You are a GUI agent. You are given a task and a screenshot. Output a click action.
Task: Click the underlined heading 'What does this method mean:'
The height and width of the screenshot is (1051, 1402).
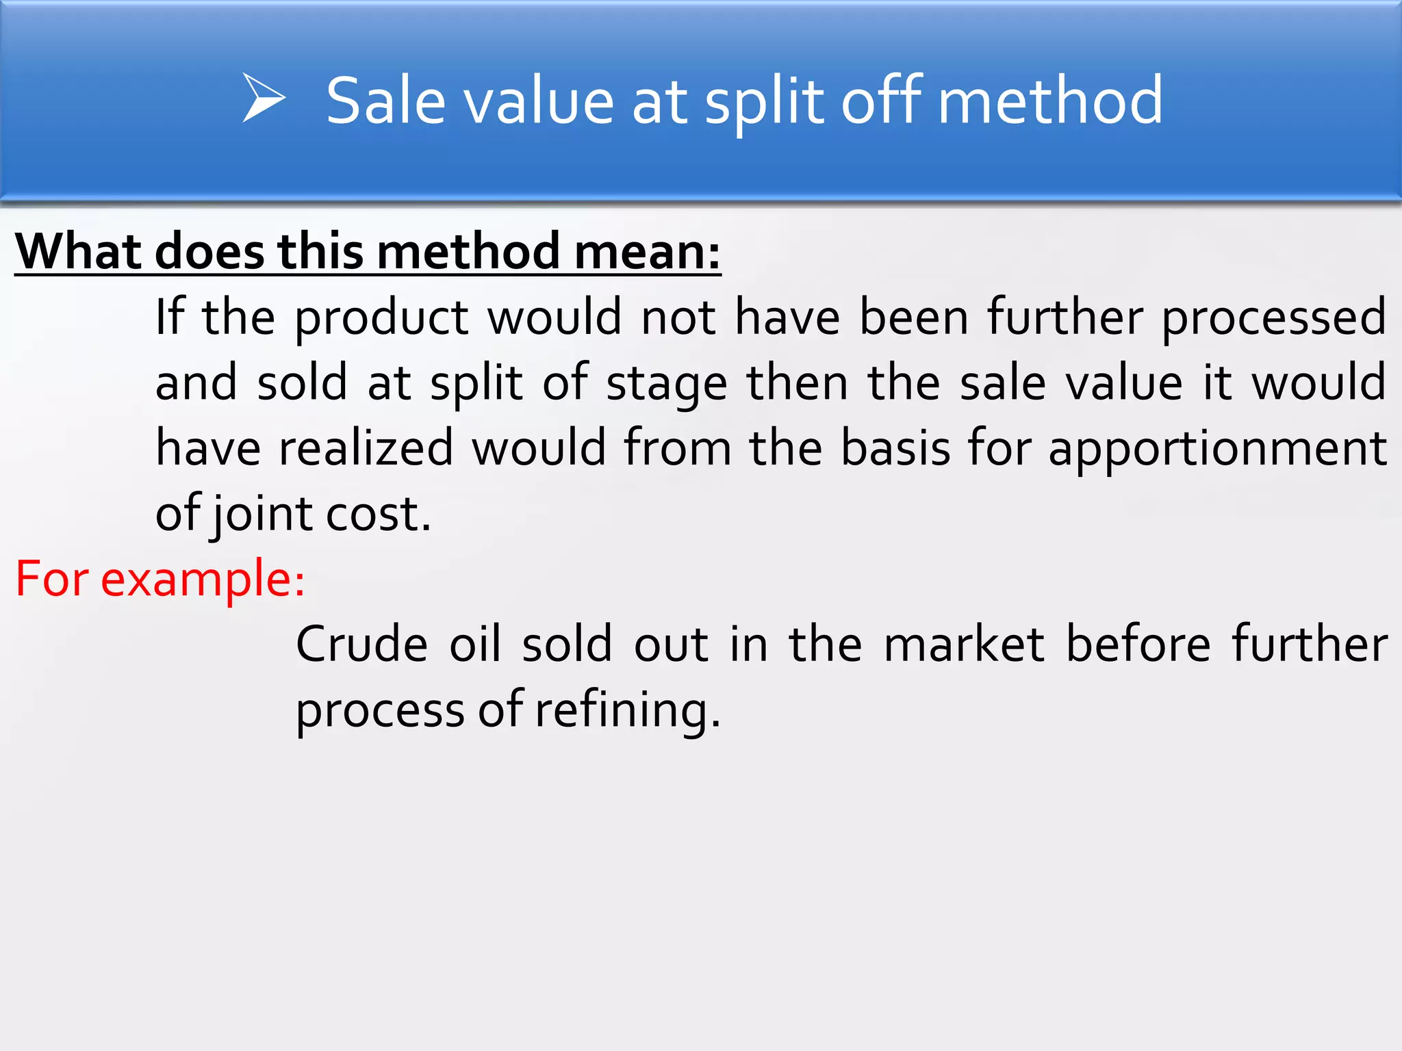(x=368, y=252)
